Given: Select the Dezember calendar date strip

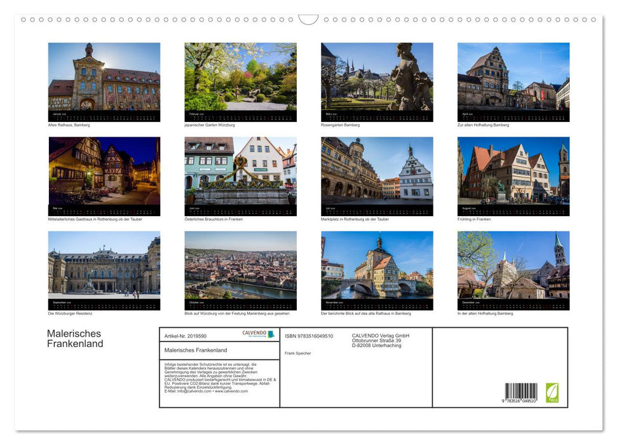Looking at the screenshot, I should point(512,303).
